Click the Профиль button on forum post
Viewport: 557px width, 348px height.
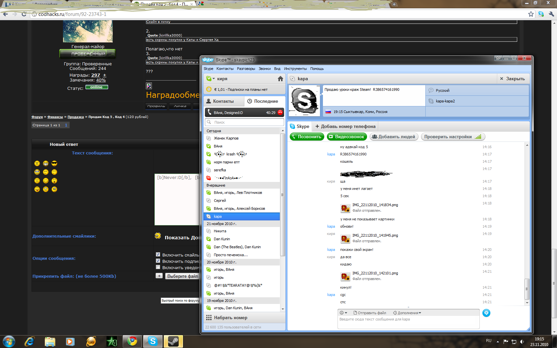point(156,106)
